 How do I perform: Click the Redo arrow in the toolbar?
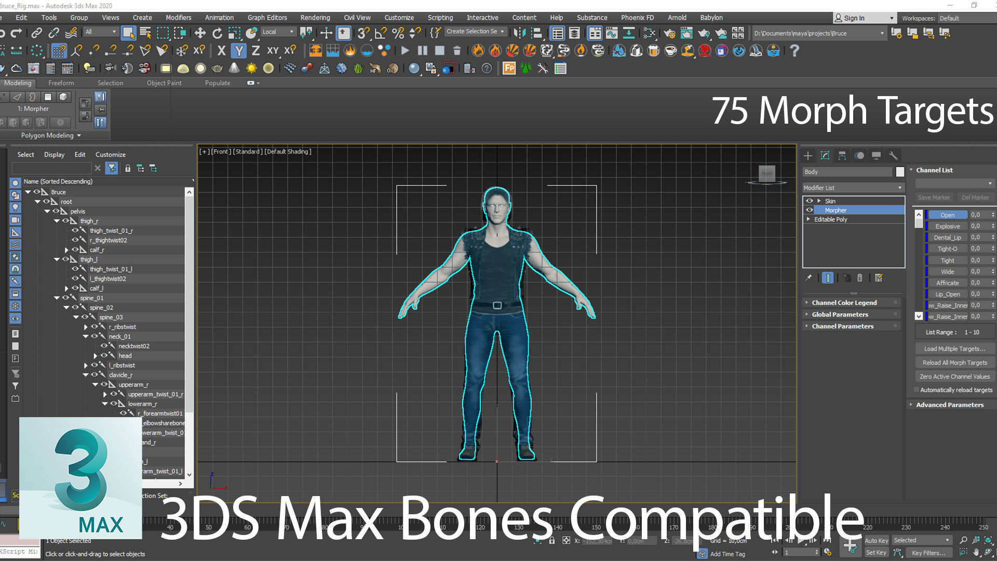[17, 33]
